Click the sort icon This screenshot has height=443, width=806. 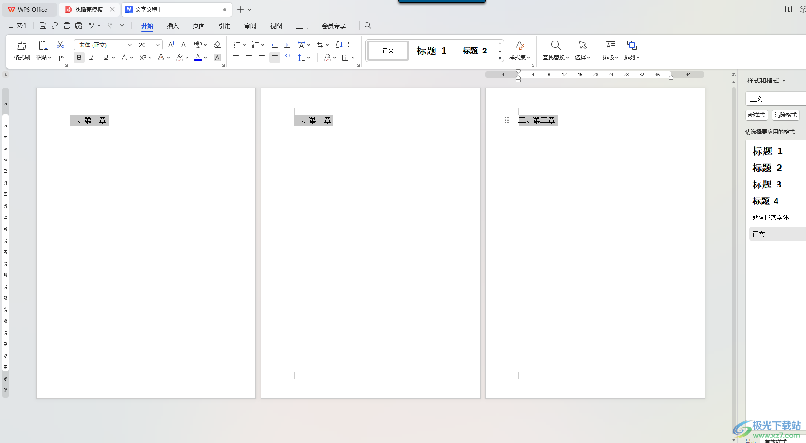pos(339,45)
